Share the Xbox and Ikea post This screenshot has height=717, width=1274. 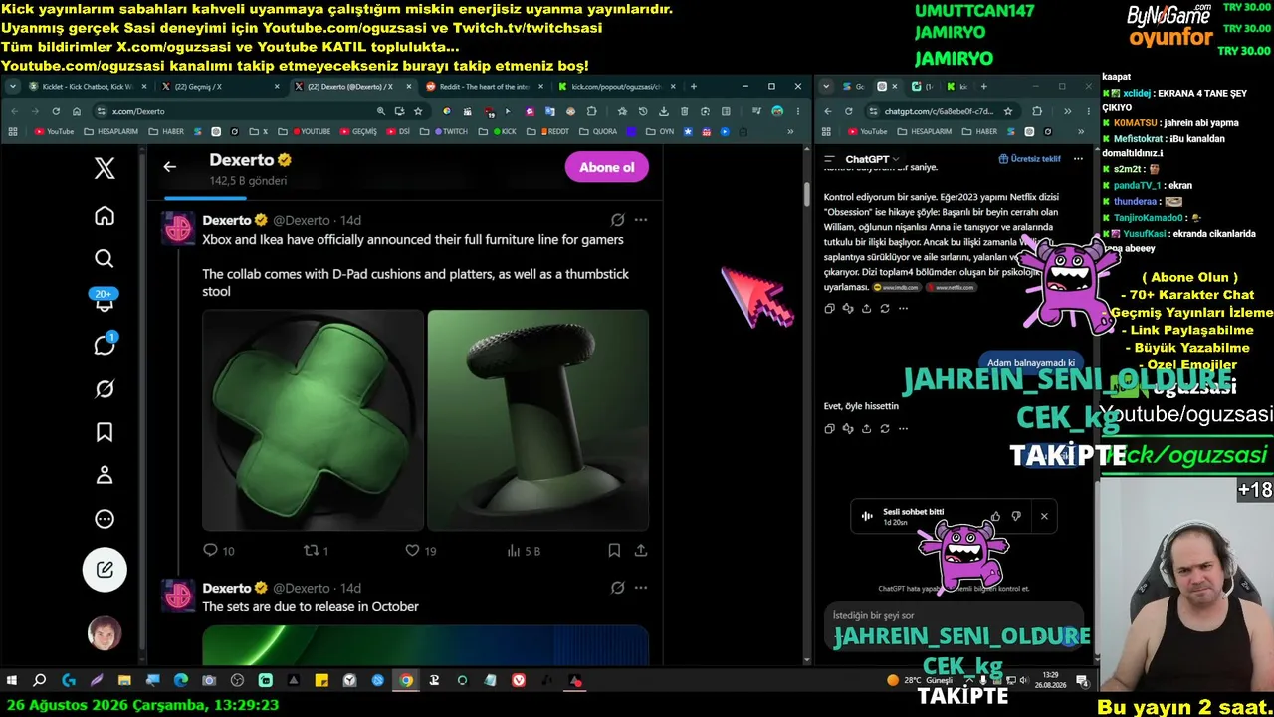(x=641, y=550)
